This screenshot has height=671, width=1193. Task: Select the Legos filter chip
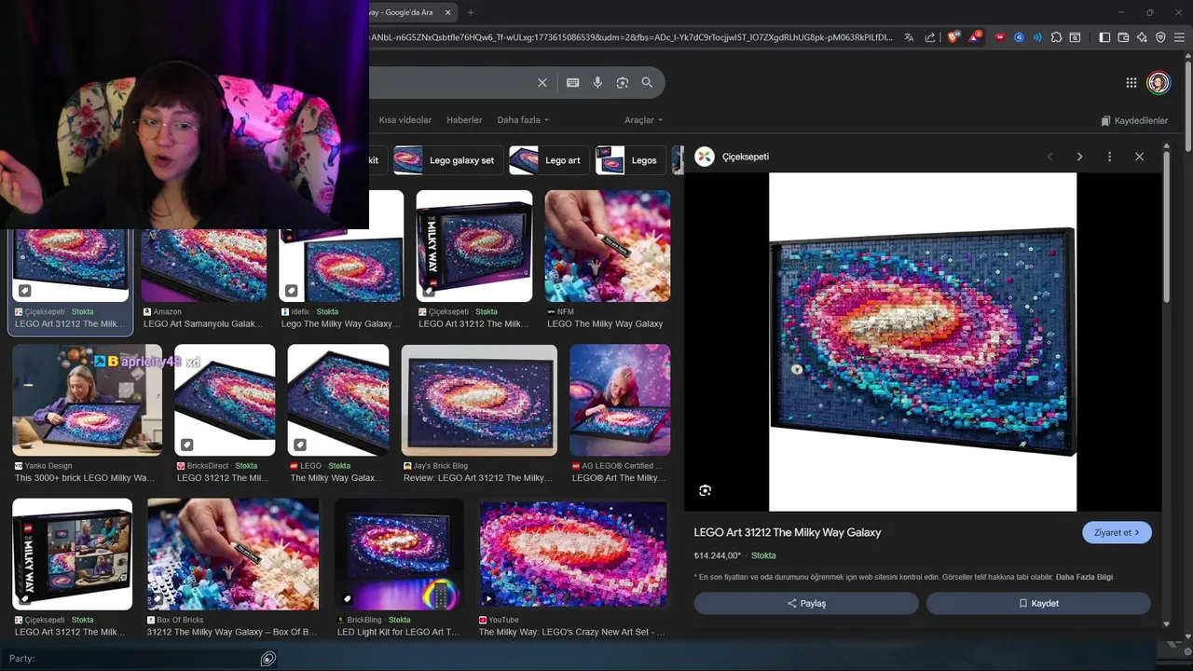point(630,160)
